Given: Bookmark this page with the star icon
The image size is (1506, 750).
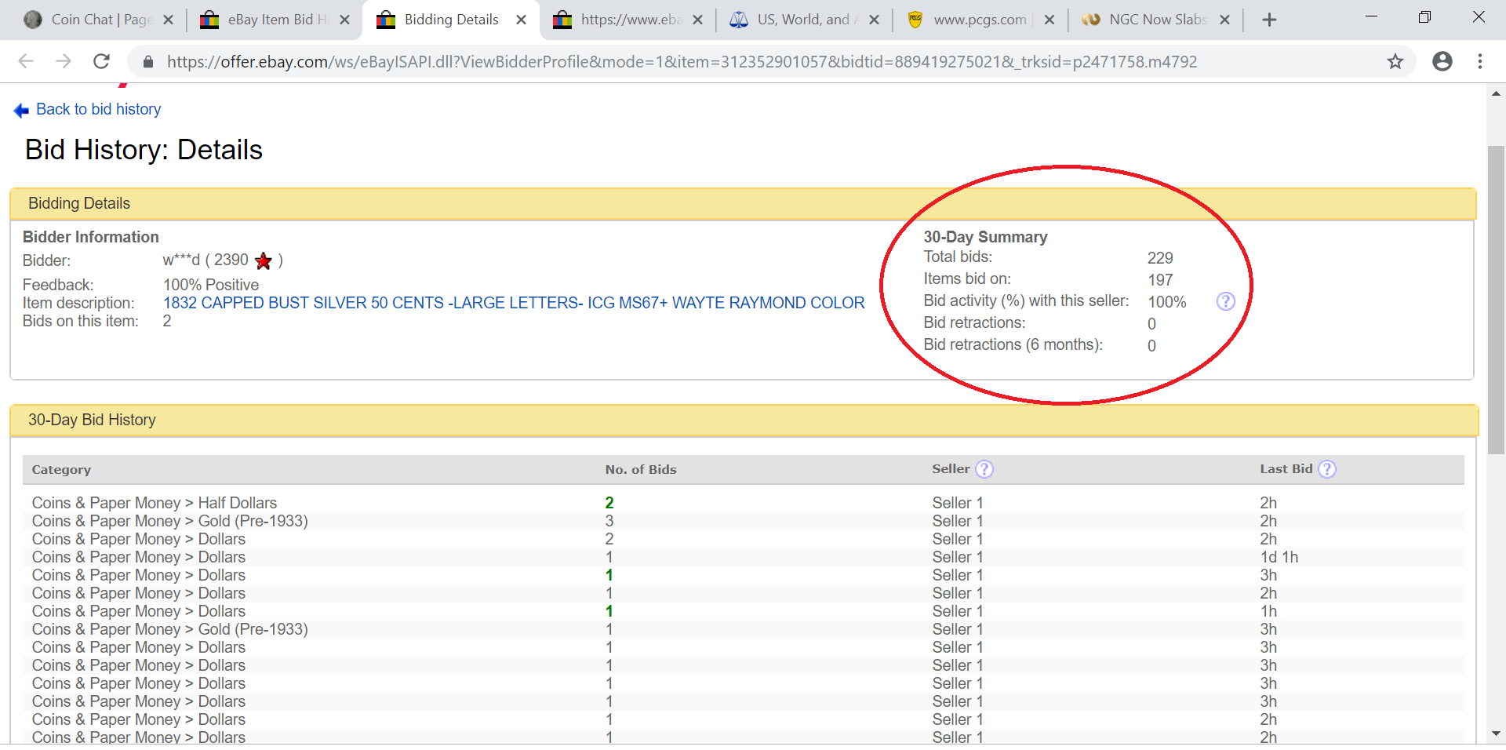Looking at the screenshot, I should pos(1395,61).
